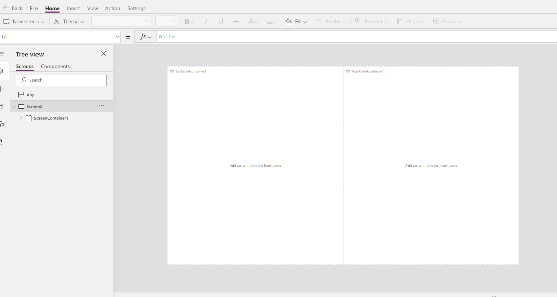Image resolution: width=557 pixels, height=297 pixels.
Task: Open the font size combo box
Action: tap(166, 21)
